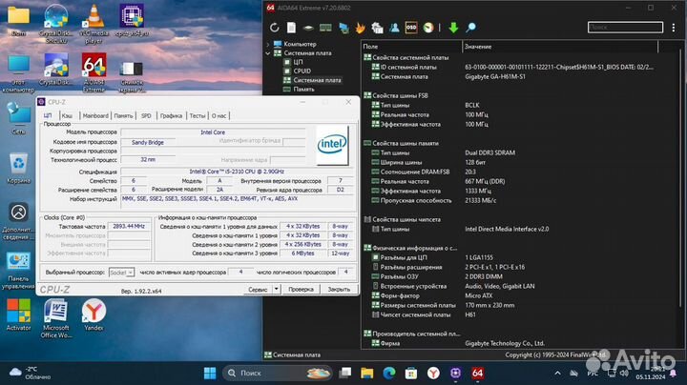Select ЦП item in AIDA64 tree
The height and width of the screenshot is (385, 687).
point(298,62)
